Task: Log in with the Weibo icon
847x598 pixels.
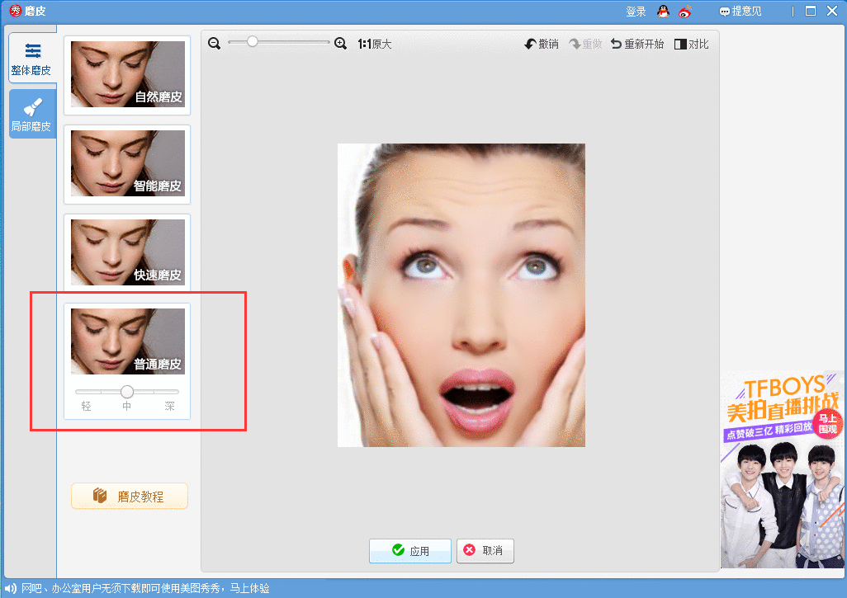Action: point(684,12)
